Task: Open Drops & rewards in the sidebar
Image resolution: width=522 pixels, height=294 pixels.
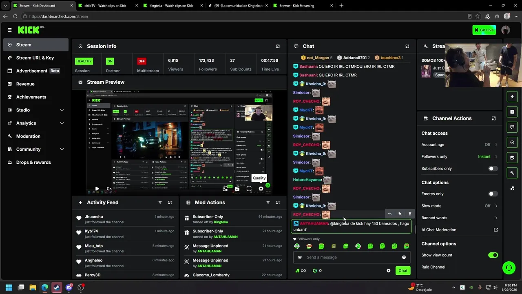Action: tap(36, 163)
